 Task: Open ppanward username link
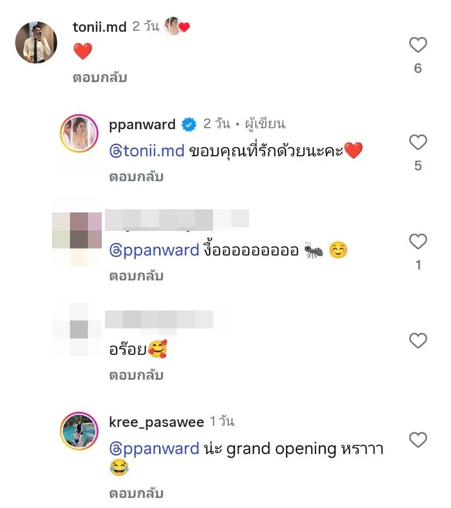(x=143, y=125)
